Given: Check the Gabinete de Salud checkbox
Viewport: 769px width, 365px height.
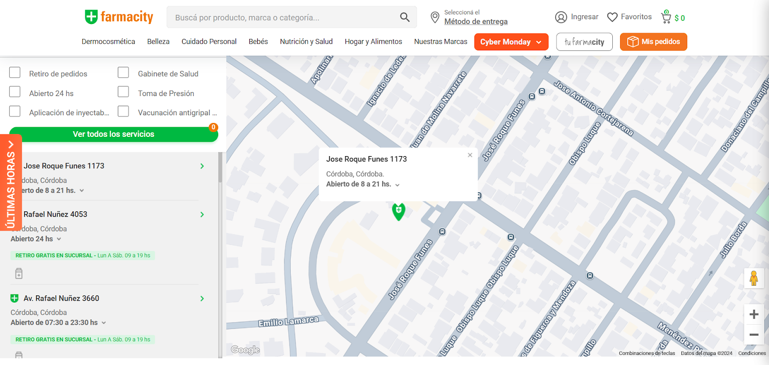Looking at the screenshot, I should pyautogui.click(x=124, y=73).
